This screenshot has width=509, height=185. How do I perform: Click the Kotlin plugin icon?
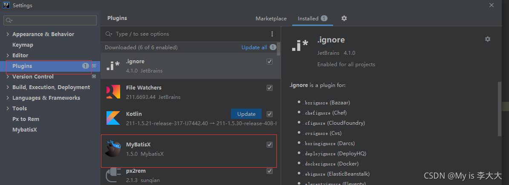click(113, 118)
